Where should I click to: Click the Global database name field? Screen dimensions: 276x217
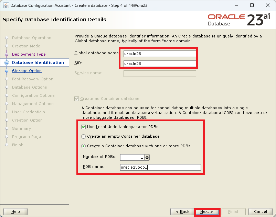pos(160,54)
